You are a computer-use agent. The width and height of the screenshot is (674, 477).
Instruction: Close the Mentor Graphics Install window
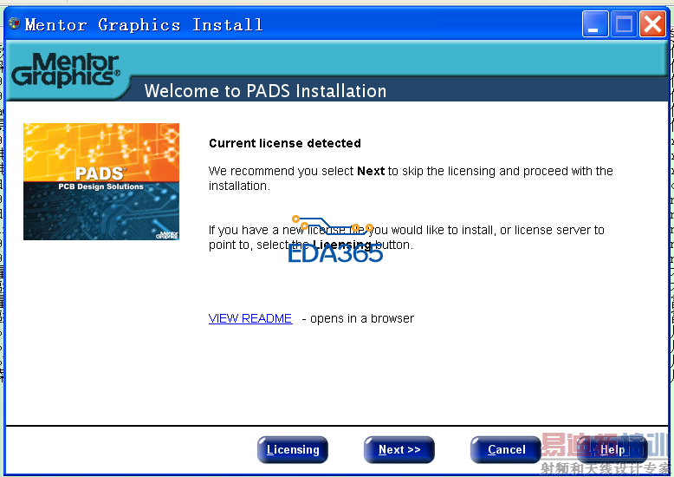pos(652,24)
